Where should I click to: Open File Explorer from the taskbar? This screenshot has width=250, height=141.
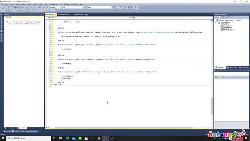pyautogui.click(x=61, y=138)
